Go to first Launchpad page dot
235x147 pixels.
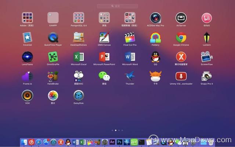[x=112, y=130]
